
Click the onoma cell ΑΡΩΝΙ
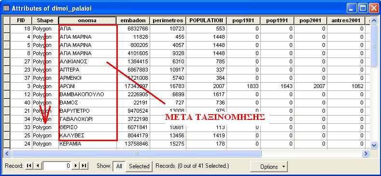(87, 86)
